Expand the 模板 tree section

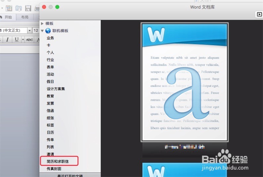point(42,23)
